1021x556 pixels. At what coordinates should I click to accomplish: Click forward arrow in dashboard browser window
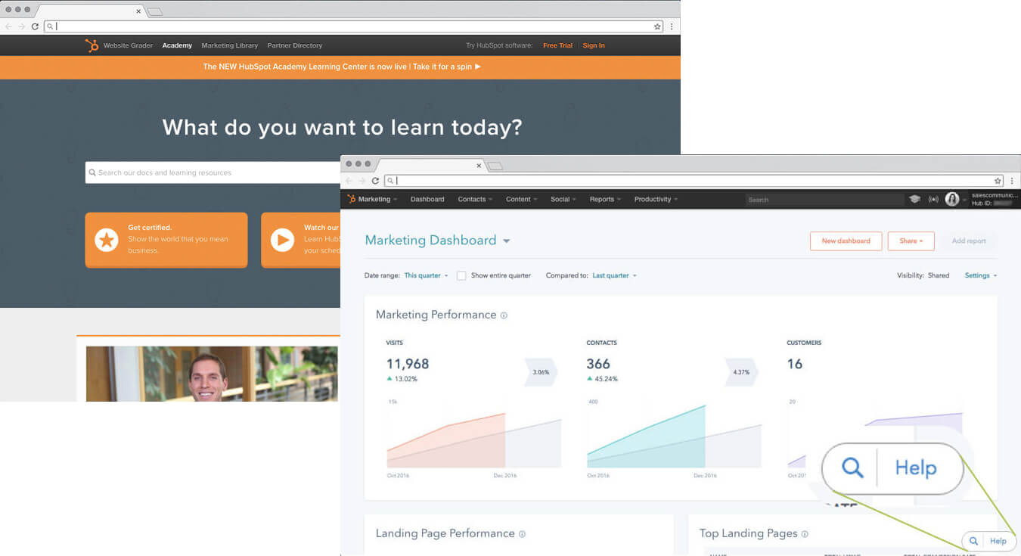(362, 181)
